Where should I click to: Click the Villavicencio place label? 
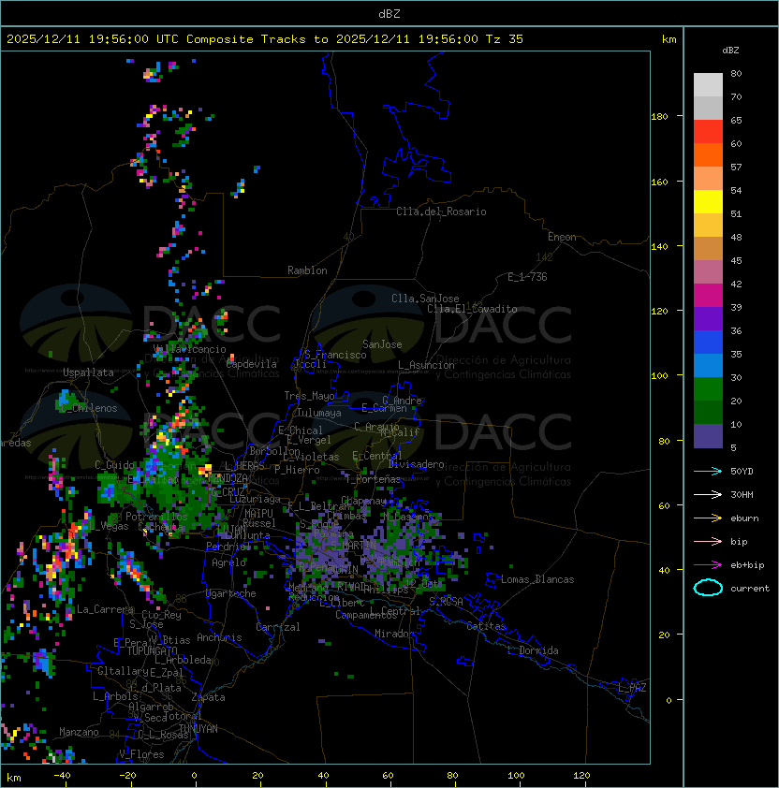click(189, 349)
